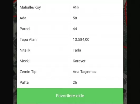Click the Ana Taşınmaz value
The height and width of the screenshot is (104, 140).
click(85, 72)
